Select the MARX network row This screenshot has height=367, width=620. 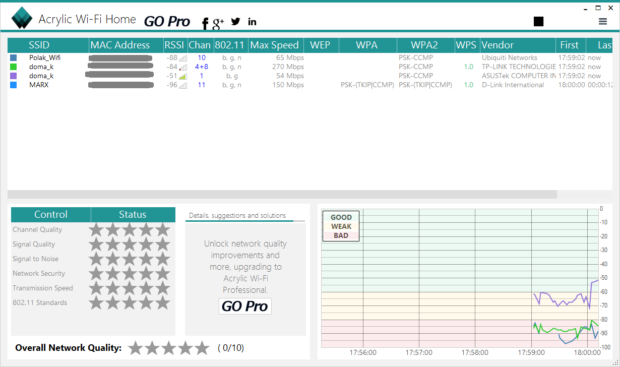39,85
